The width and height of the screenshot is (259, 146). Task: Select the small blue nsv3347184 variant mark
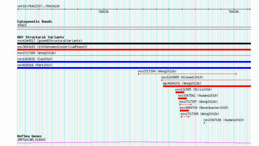(204, 123)
